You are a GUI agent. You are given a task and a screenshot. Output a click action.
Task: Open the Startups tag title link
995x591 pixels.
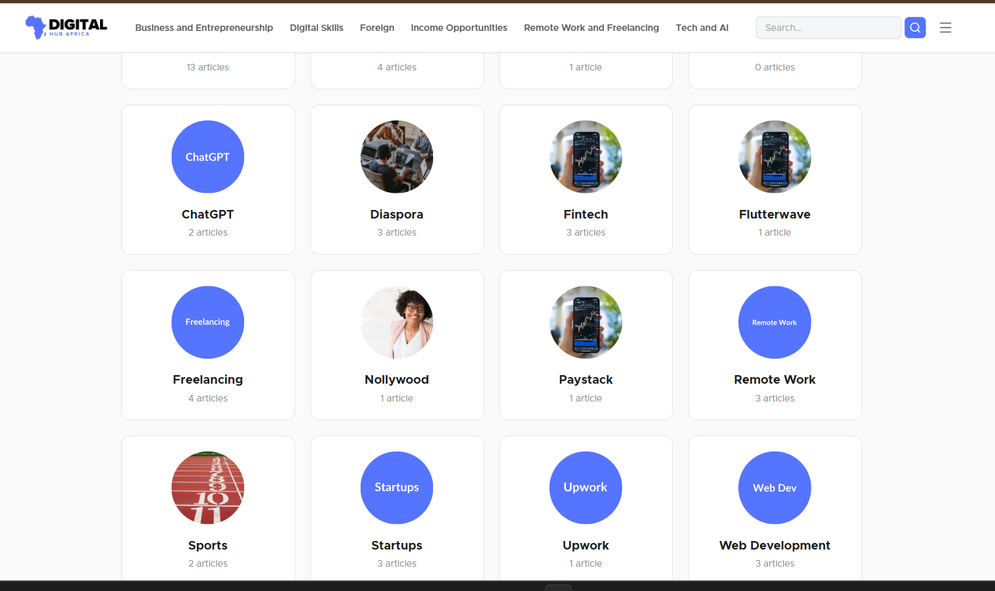coord(397,546)
